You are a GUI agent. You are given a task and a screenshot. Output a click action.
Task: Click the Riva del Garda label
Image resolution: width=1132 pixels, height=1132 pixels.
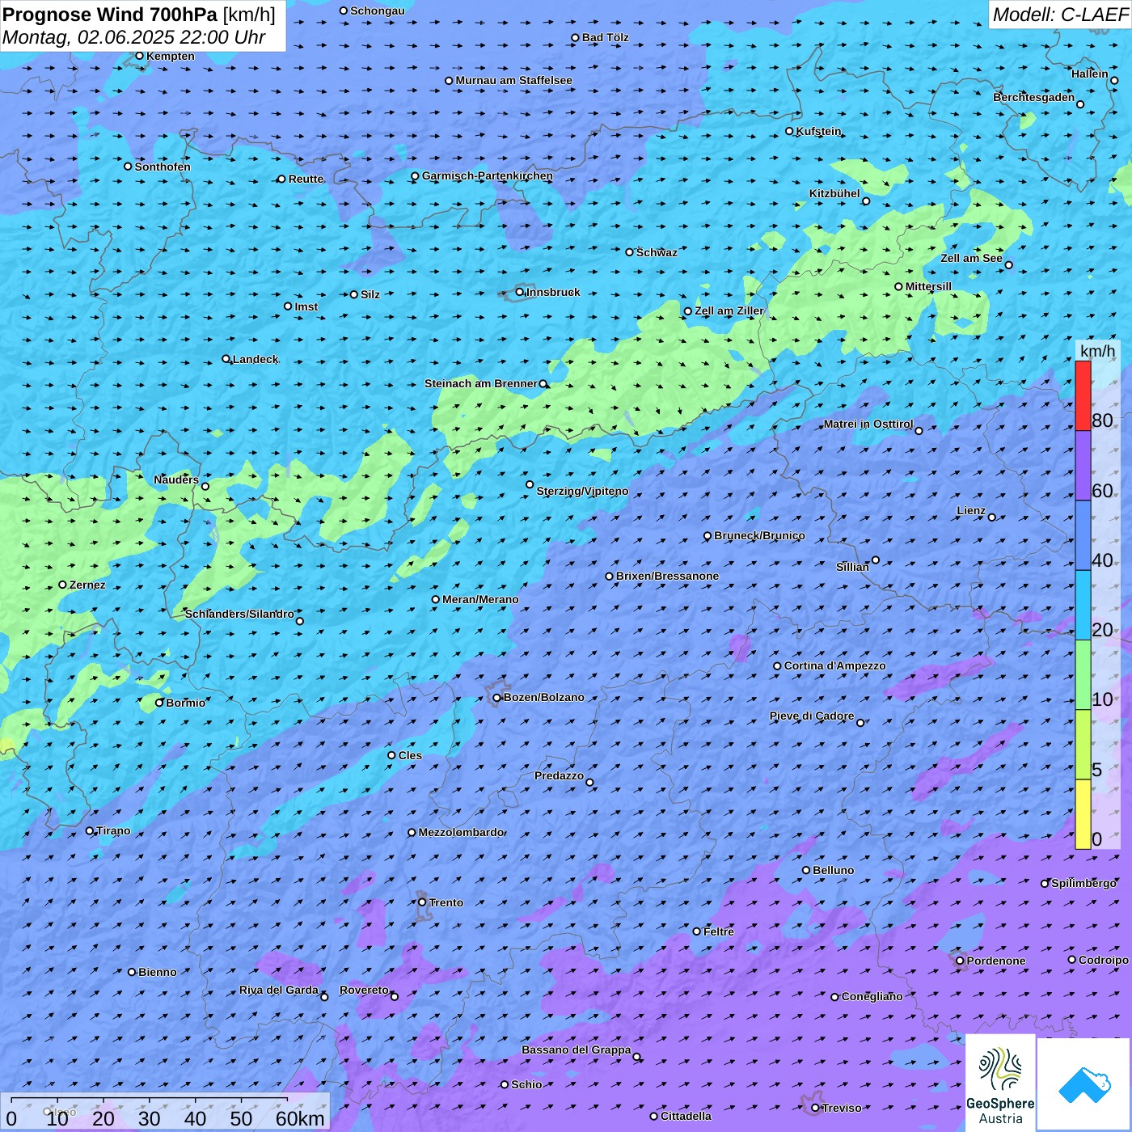tap(279, 990)
